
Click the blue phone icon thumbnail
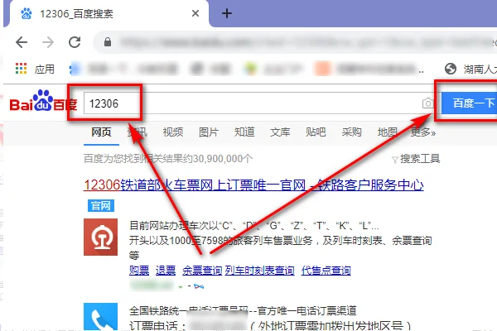[x=100, y=317]
